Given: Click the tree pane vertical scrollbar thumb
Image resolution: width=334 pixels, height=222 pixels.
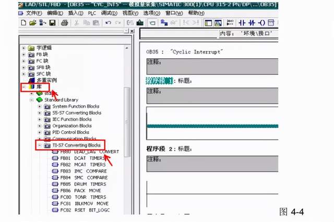Looking at the screenshot, I should pos(127,122).
